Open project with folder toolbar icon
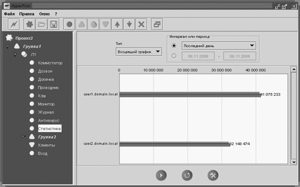This screenshot has height=187, width=300. [x=41, y=24]
